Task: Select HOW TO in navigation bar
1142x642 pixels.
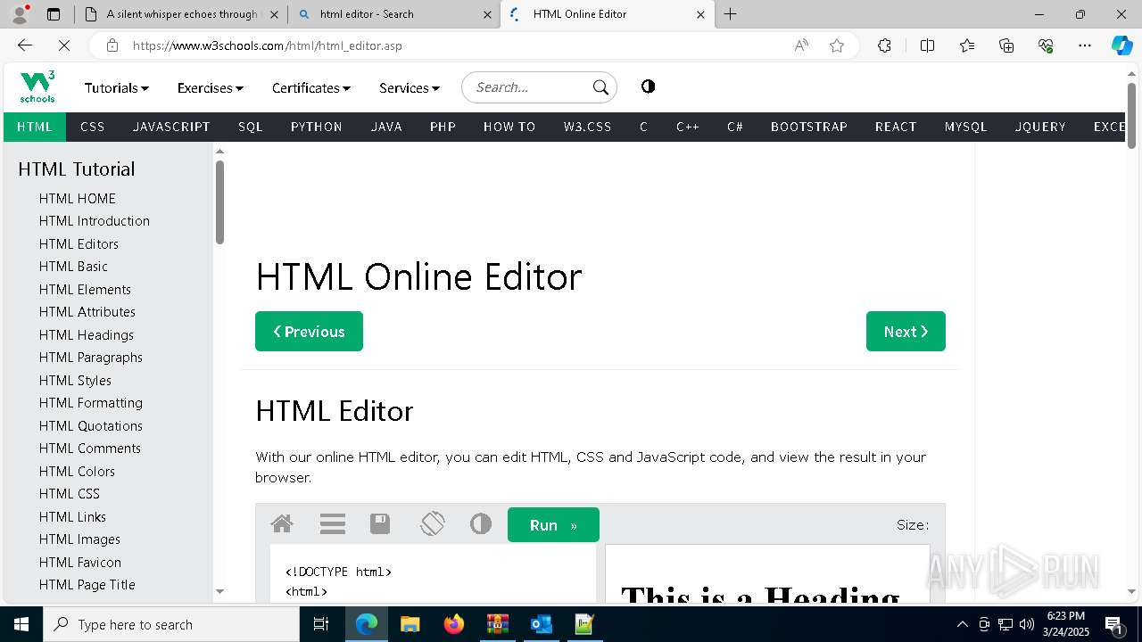Action: click(x=509, y=127)
